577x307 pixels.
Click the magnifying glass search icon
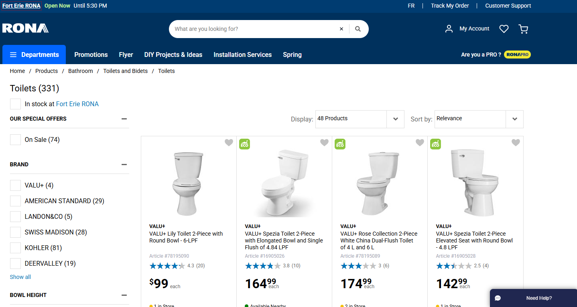click(358, 29)
